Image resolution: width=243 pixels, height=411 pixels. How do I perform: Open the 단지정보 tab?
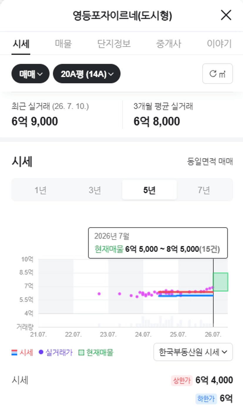click(x=114, y=44)
